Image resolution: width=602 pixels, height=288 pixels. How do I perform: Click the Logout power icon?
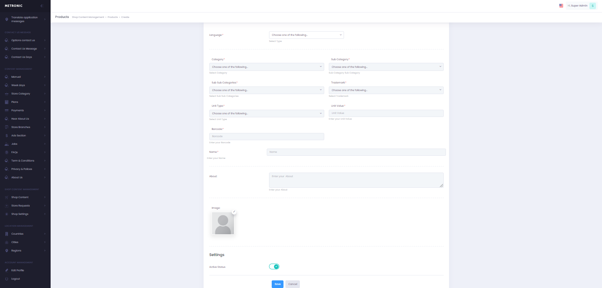point(6,279)
